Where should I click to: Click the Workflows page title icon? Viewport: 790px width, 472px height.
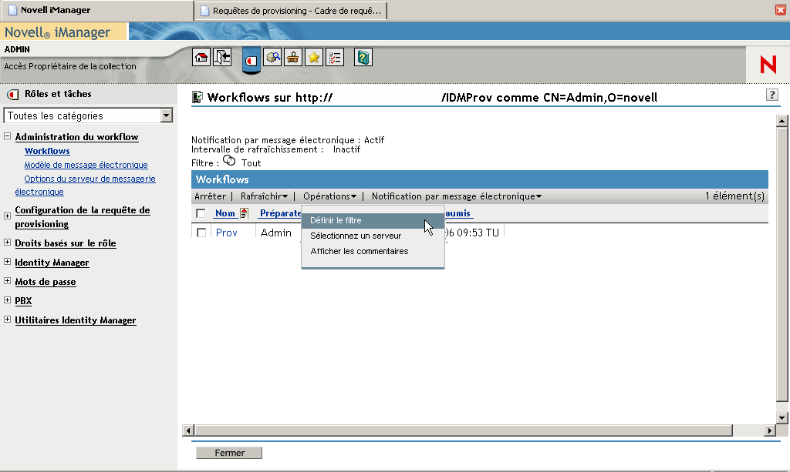[x=197, y=97]
